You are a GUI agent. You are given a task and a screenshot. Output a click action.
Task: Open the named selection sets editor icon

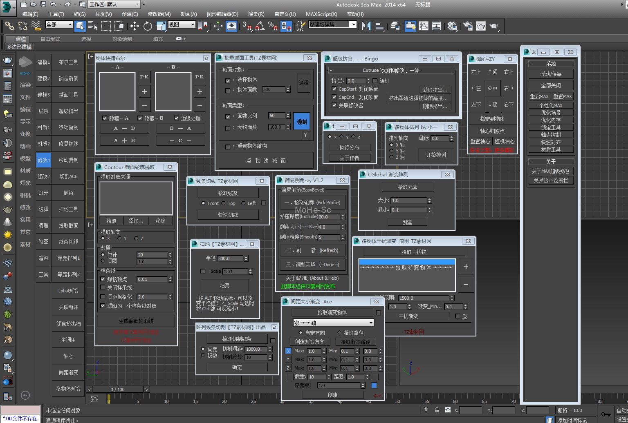[x=300, y=26]
